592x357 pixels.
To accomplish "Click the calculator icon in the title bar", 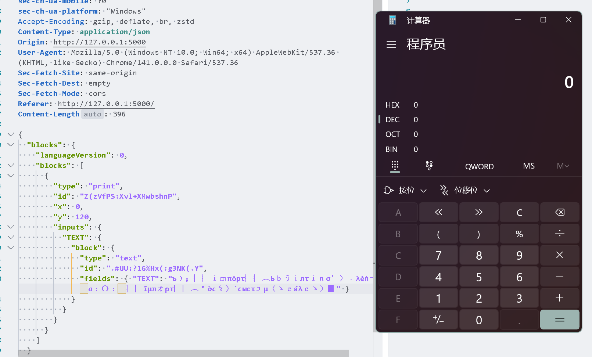I will (392, 20).
